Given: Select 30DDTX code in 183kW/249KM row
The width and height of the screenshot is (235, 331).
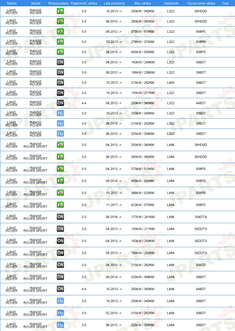Looking at the screenshot, I should (201, 241).
